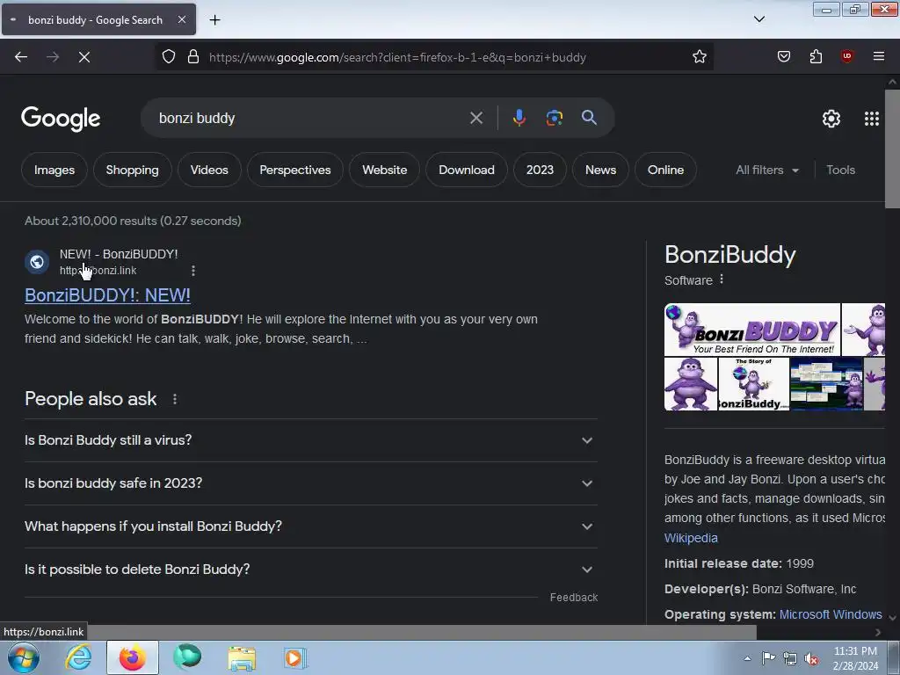Filter results by Shopping
The image size is (900, 675).
(132, 170)
